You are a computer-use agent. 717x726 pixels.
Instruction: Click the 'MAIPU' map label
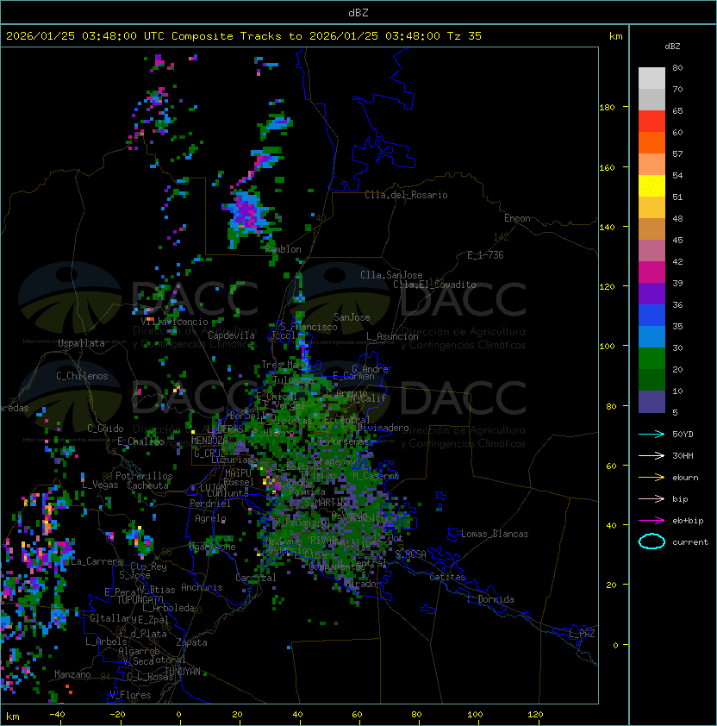(238, 473)
